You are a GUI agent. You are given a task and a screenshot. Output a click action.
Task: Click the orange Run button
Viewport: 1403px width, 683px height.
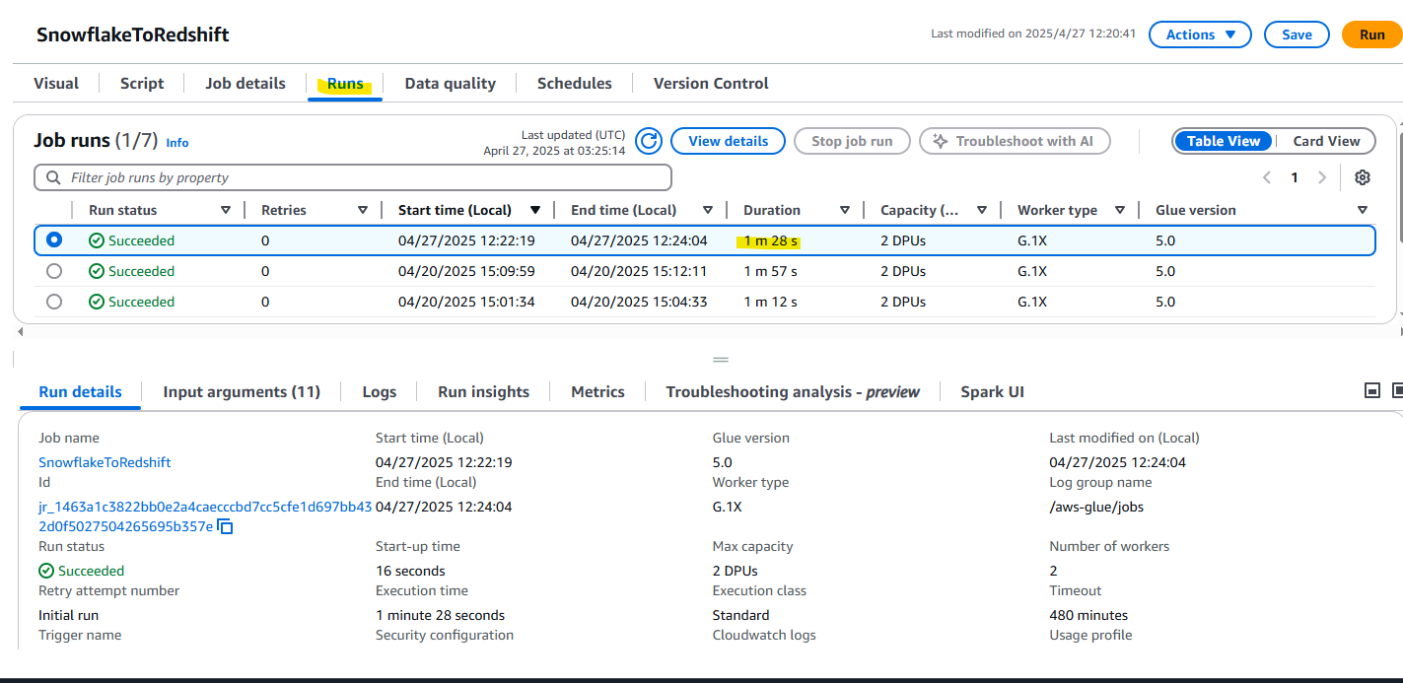pos(1372,34)
